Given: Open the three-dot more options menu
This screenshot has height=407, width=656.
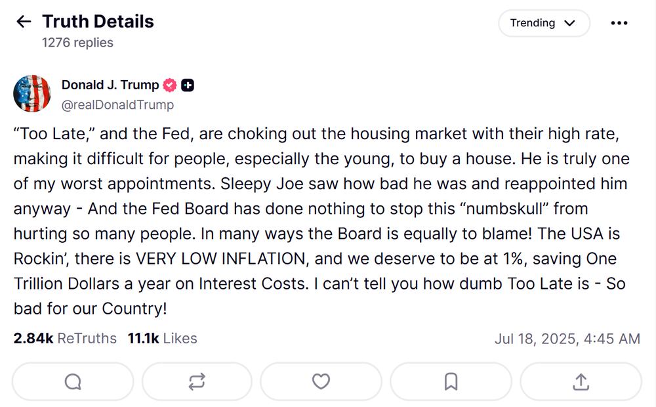Looking at the screenshot, I should click(x=619, y=23).
